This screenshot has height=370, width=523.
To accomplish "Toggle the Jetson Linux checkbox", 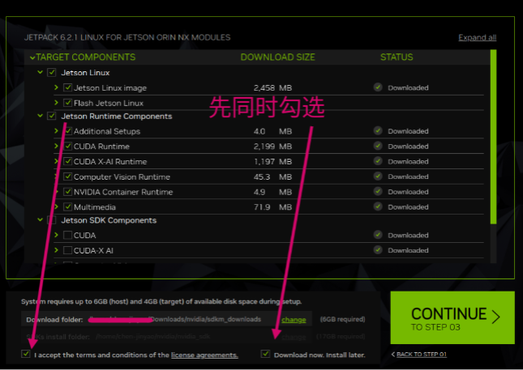I will (x=51, y=72).
